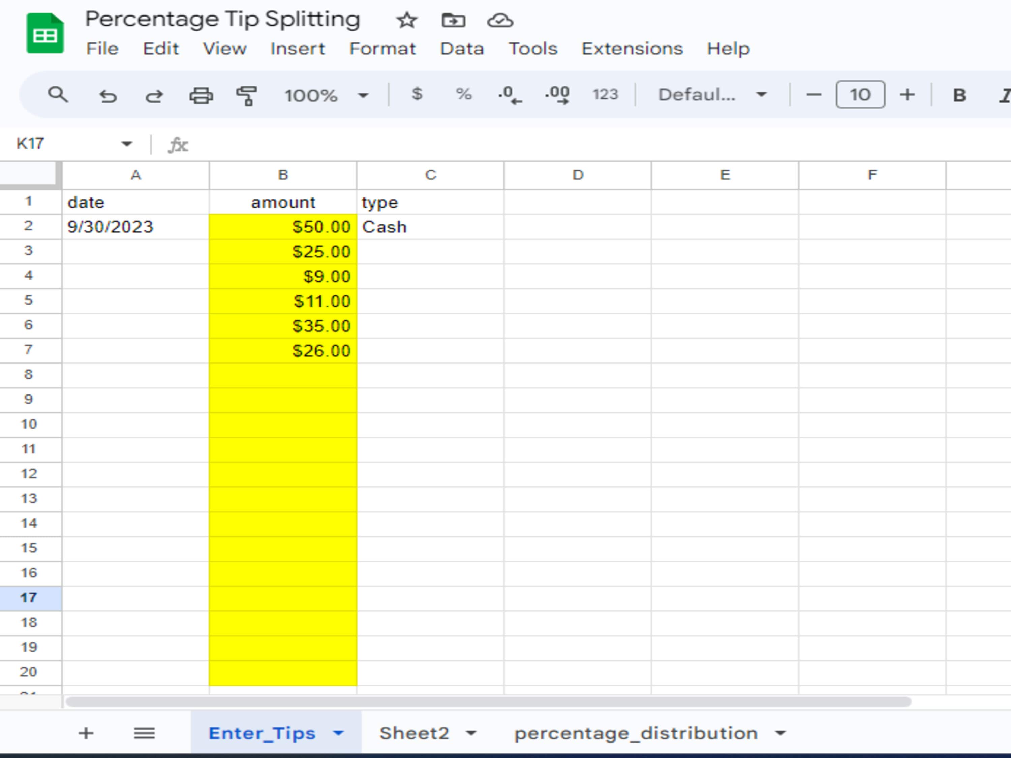Screen dimensions: 1011x758
Task: Click the decrease decimal places icon
Action: click(509, 95)
